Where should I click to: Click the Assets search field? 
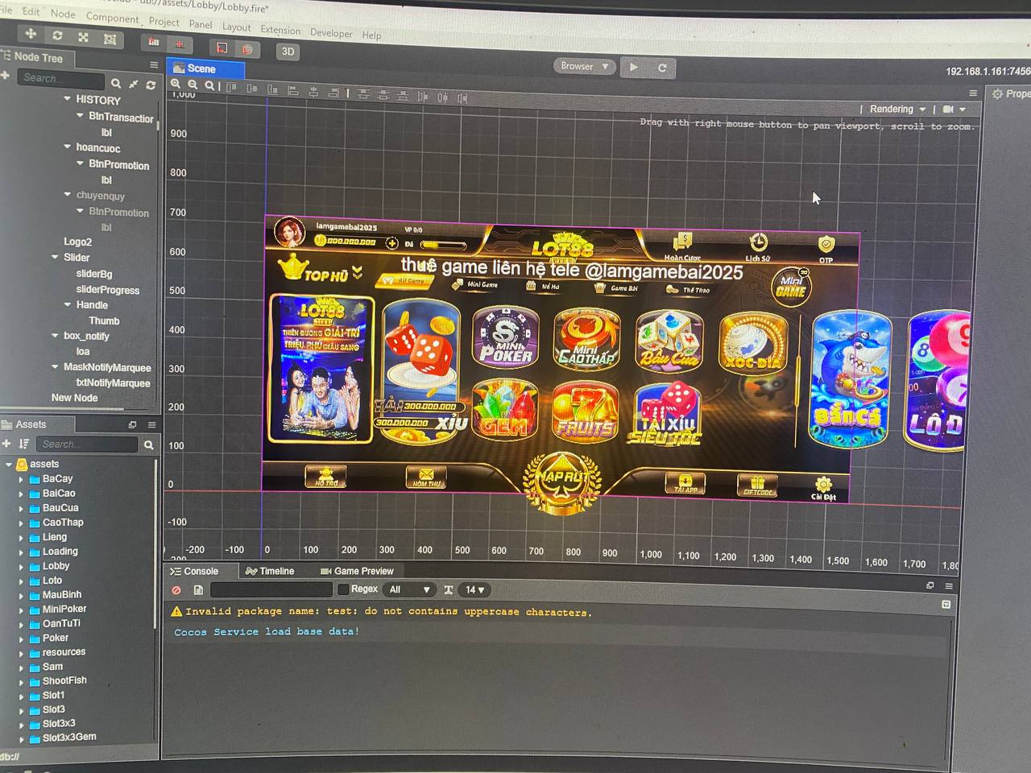point(87,444)
